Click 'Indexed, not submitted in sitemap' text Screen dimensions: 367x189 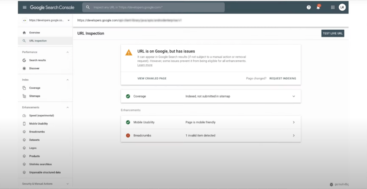(x=208, y=96)
